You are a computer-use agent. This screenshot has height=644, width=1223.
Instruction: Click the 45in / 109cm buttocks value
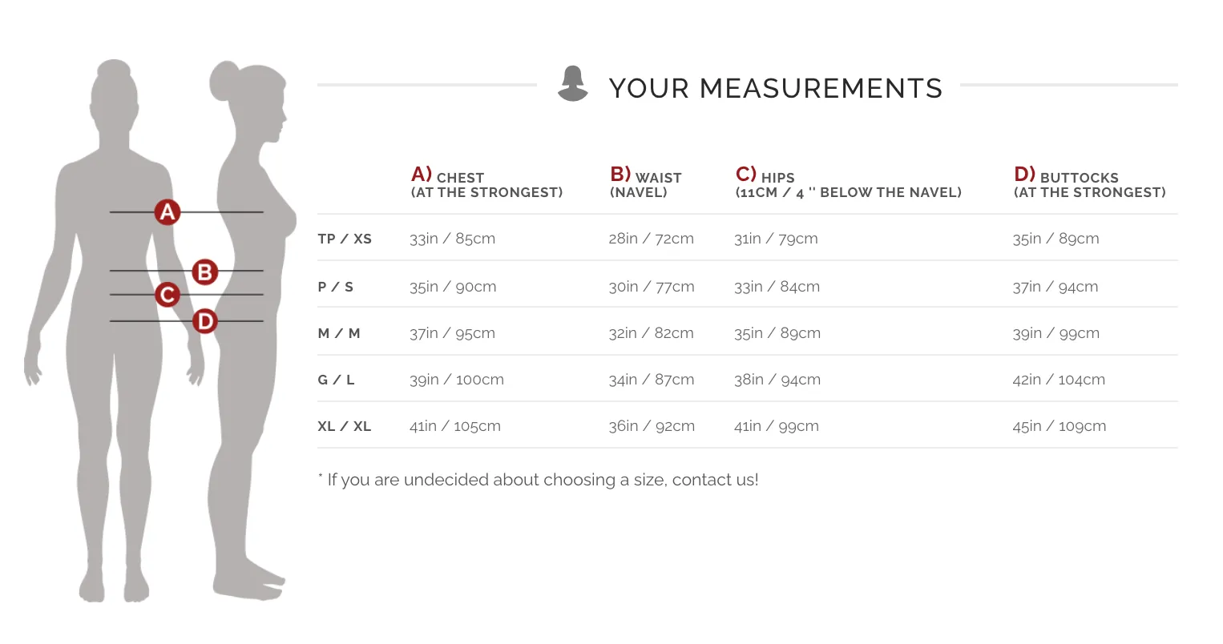click(1059, 426)
